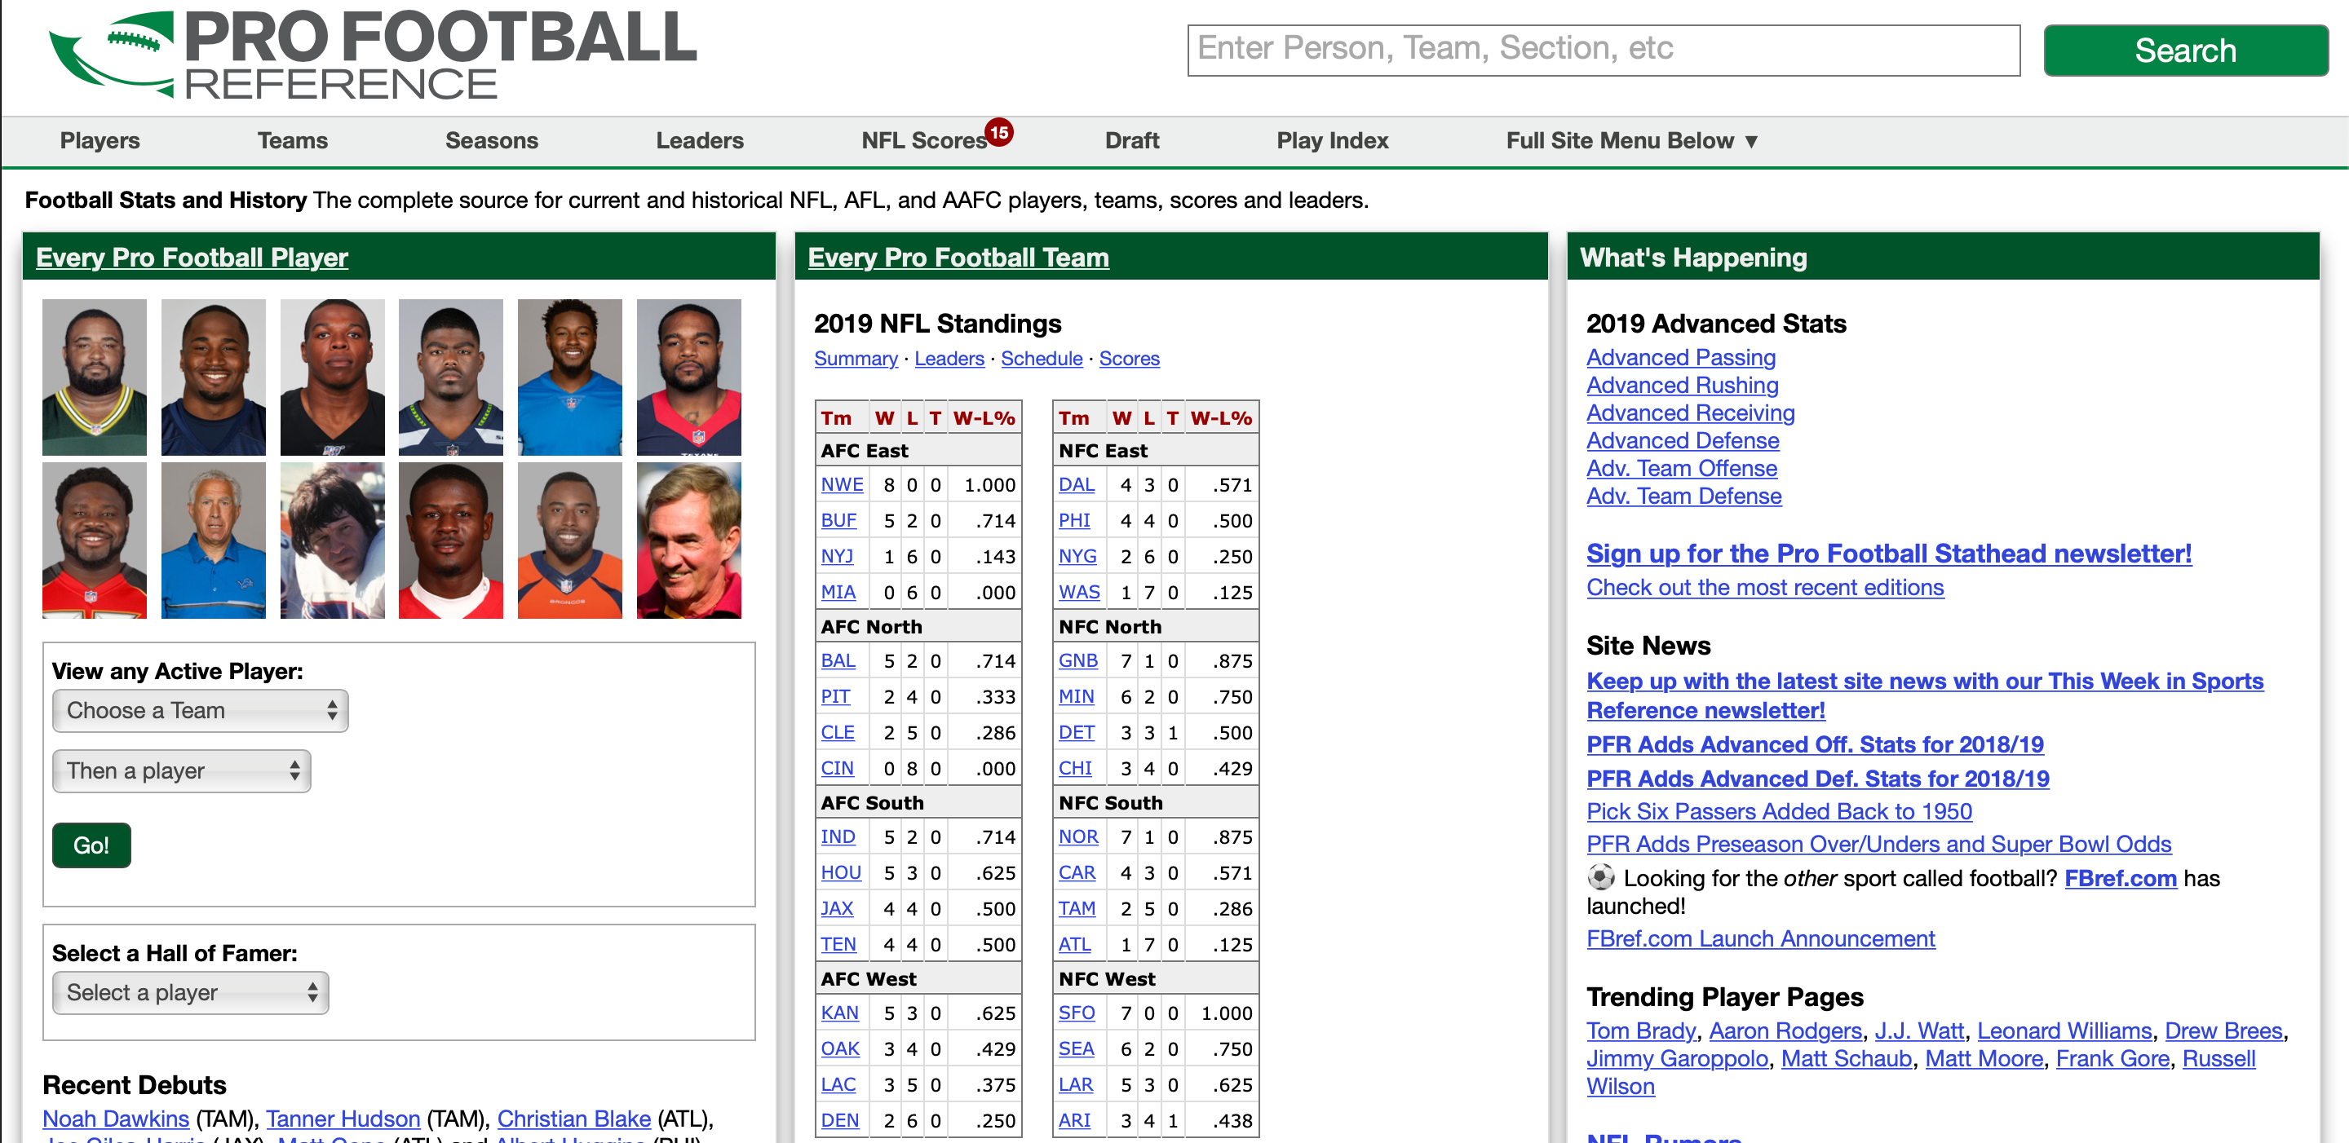Click the Seahawks player headshot thumbnail

pos(450,377)
